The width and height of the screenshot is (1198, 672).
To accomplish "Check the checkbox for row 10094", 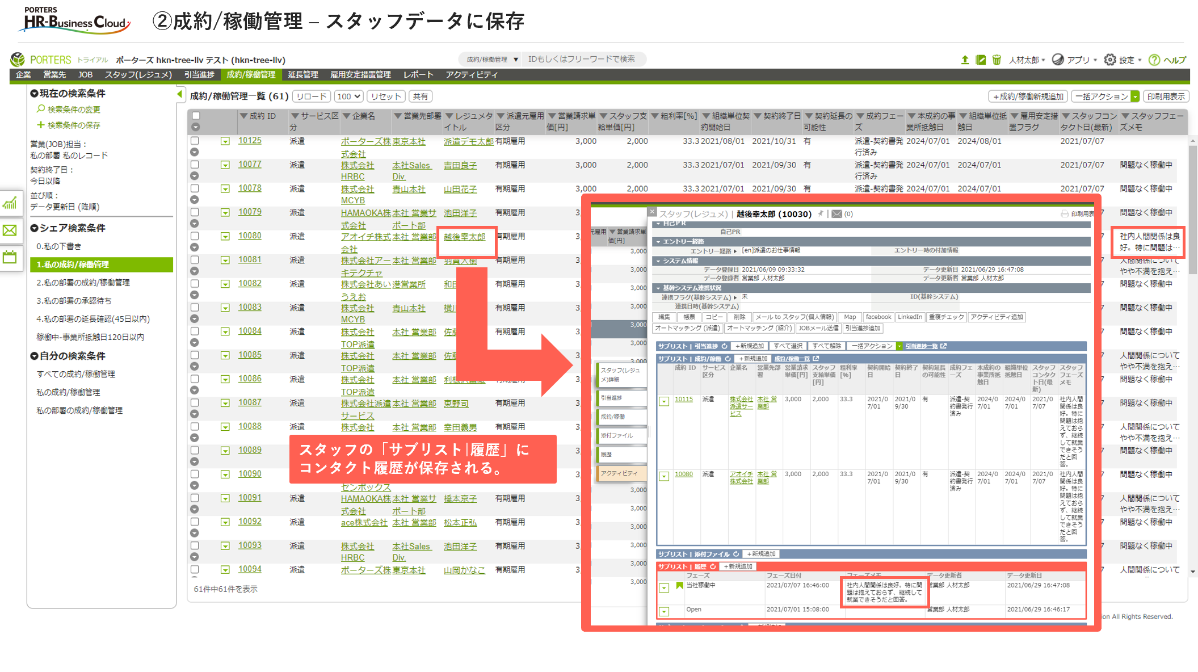I will tap(195, 570).
